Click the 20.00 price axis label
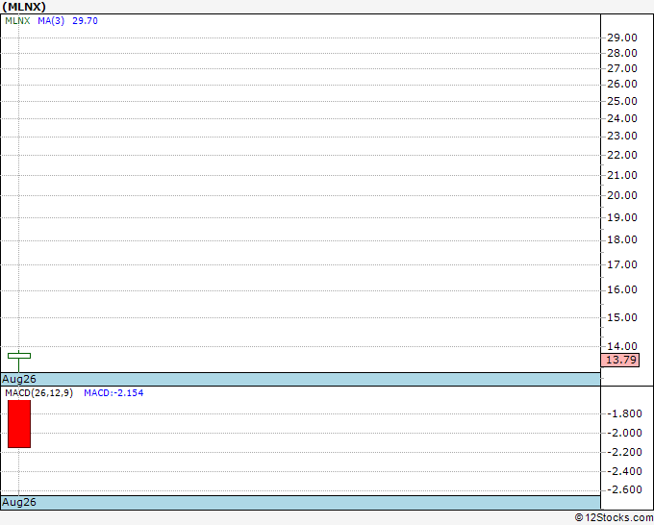Image resolution: width=654 pixels, height=525 pixels. tap(622, 195)
